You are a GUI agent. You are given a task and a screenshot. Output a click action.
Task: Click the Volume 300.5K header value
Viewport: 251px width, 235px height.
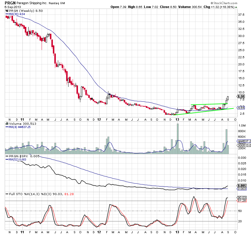190,7
